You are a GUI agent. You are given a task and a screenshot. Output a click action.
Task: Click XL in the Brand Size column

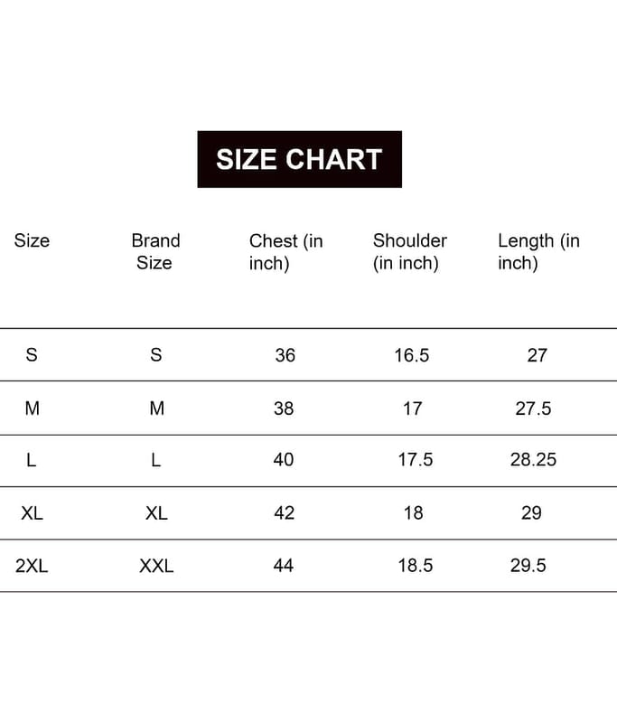156,512
